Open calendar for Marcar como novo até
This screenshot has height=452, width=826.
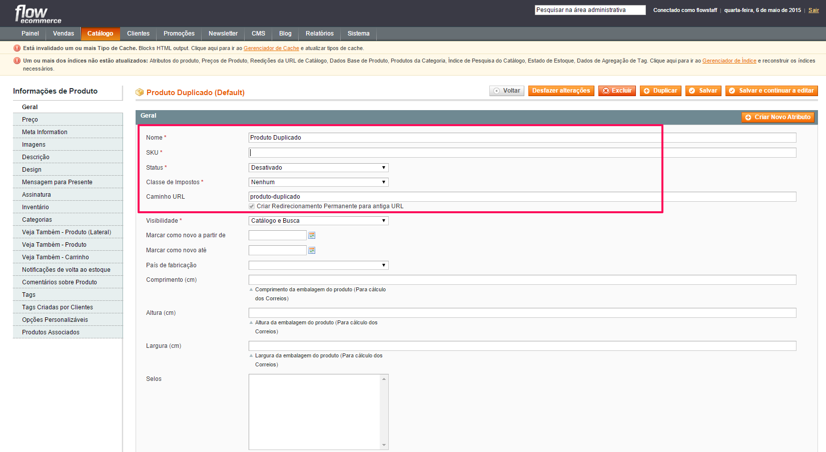(312, 250)
